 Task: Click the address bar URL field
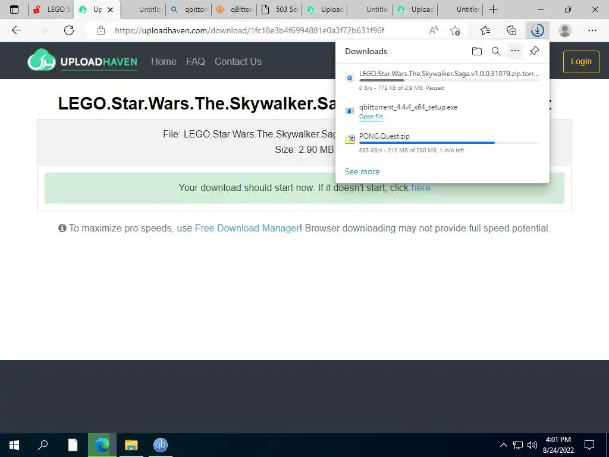click(249, 30)
